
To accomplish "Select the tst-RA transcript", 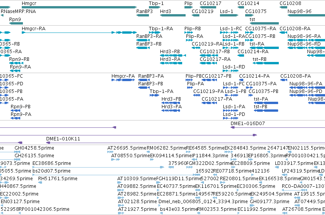I will pyautogui.click(x=264, y=48).
